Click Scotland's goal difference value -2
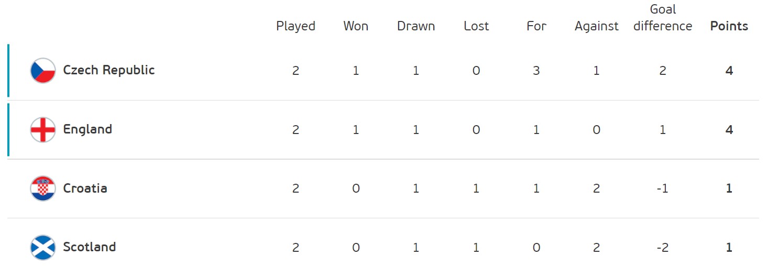Image resolution: width=768 pixels, height=278 pixels. 663,248
